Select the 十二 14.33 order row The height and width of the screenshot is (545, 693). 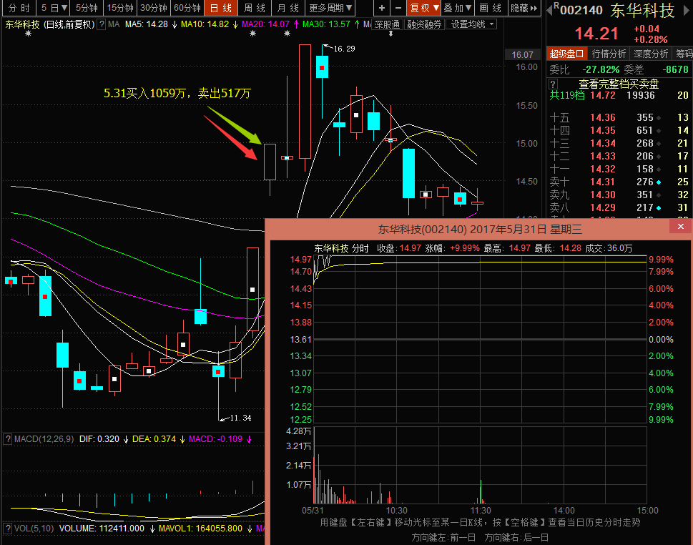point(619,156)
